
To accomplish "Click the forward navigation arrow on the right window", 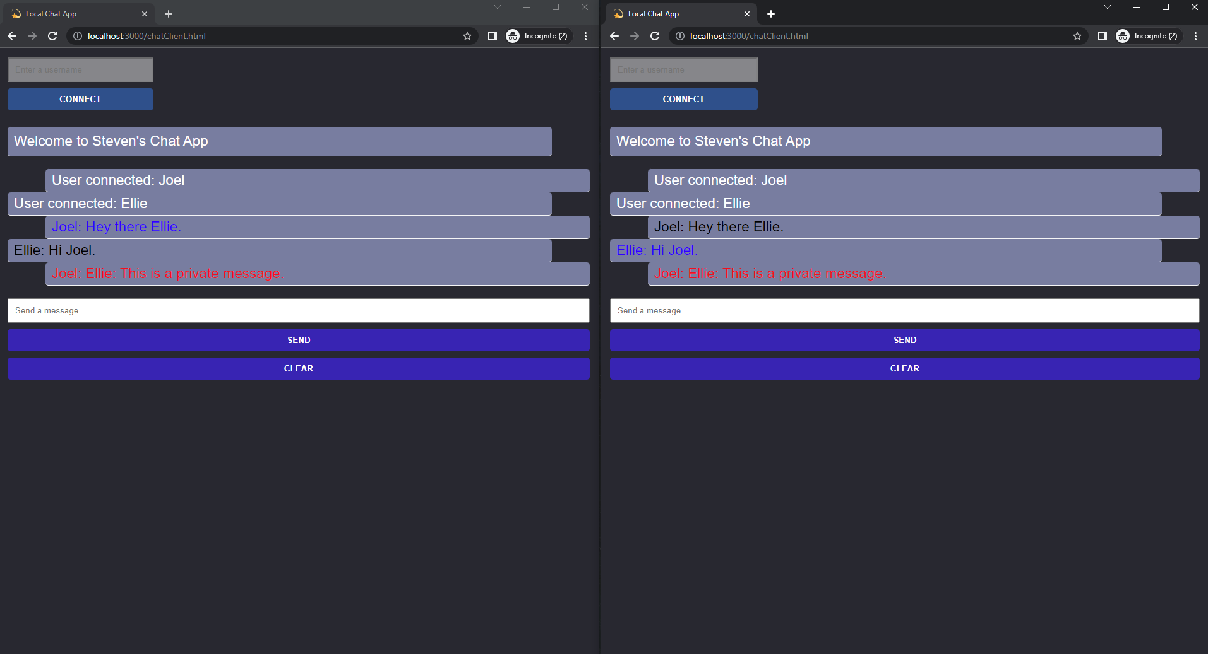I will [x=634, y=36].
